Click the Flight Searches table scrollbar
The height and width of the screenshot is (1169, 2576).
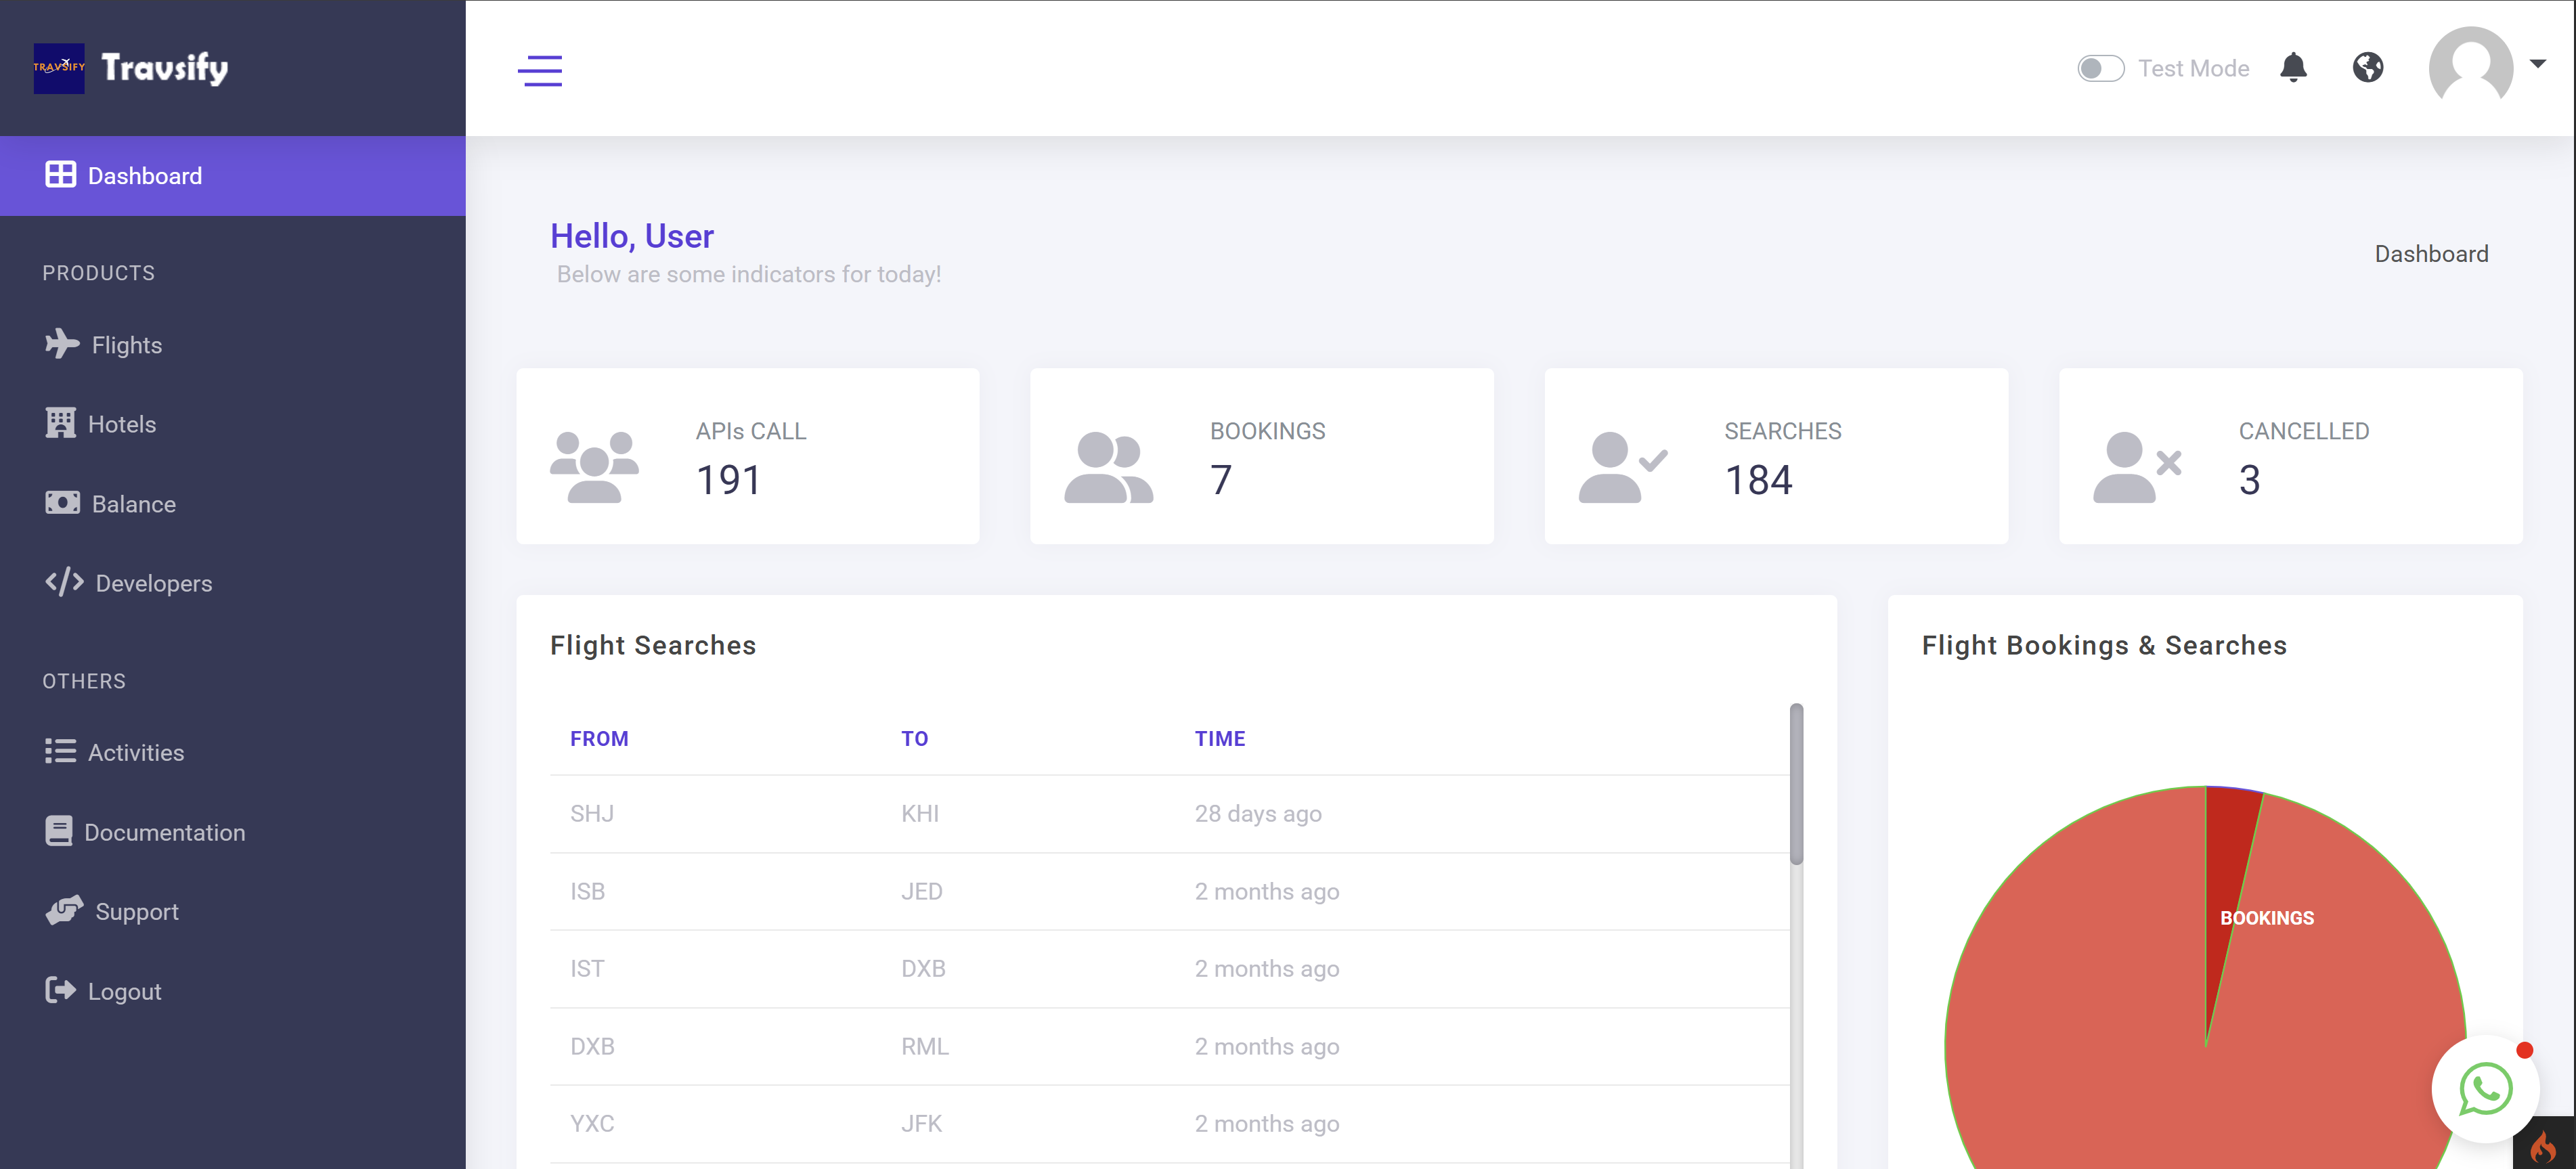(x=1796, y=785)
